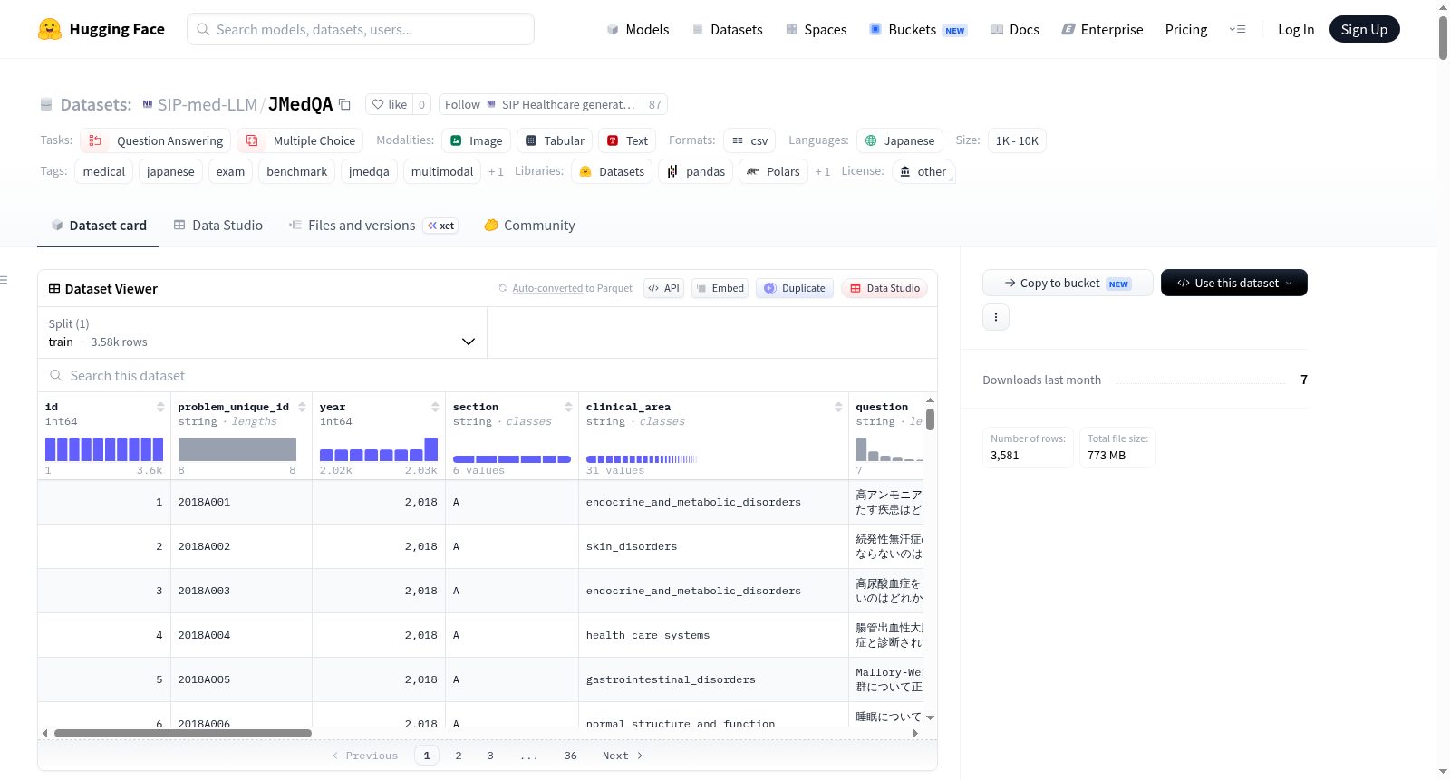Open the three-dot more options button
Screen dimensions: 1450x780
click(x=996, y=317)
